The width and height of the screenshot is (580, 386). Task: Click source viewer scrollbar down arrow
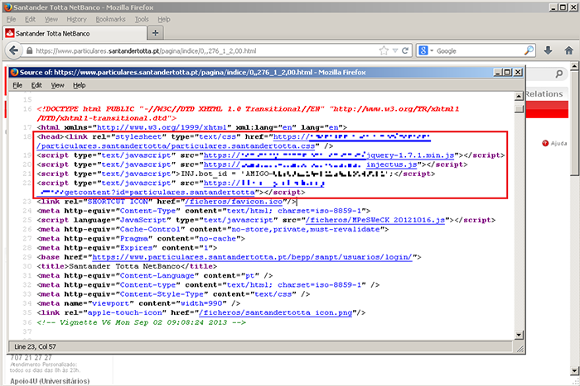[x=519, y=335]
